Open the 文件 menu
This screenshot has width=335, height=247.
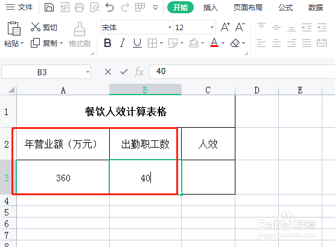tap(19, 7)
